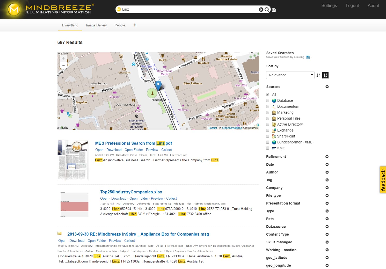Screen dimensions: 386x269
Task: Add a new tab with plus icon
Action: click(x=135, y=25)
